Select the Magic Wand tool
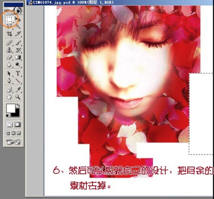Screen dimensions: 214x199 [18, 26]
